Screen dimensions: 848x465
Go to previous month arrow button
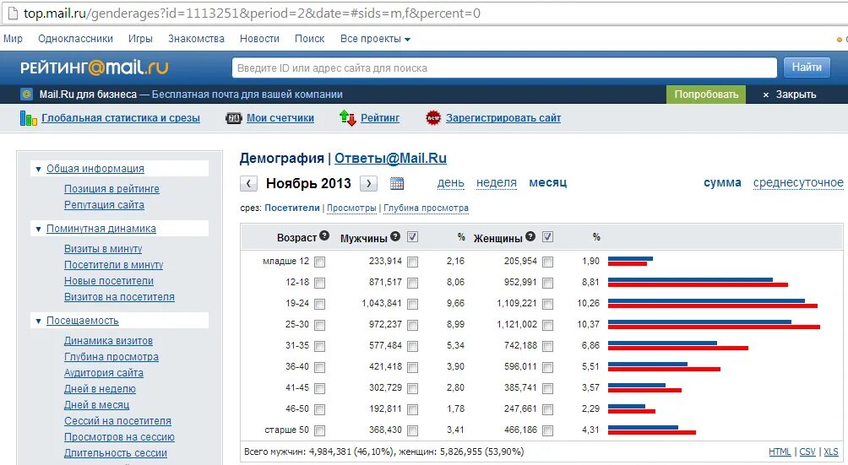click(248, 184)
